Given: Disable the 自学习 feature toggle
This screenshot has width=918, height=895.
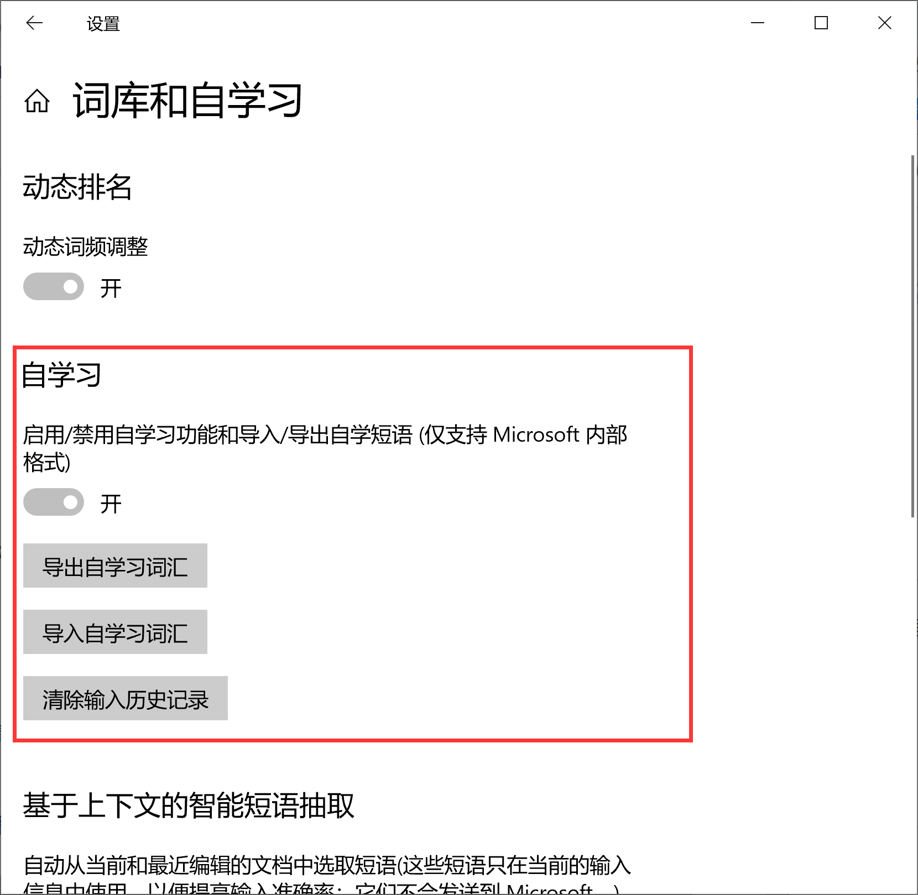Looking at the screenshot, I should (x=54, y=502).
